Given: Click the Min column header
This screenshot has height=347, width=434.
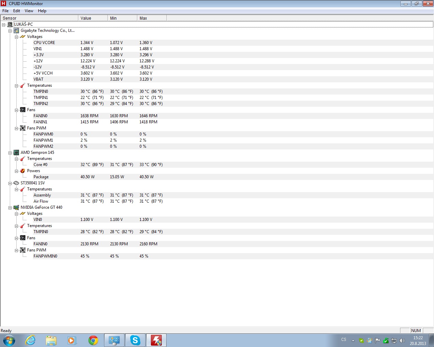Looking at the screenshot, I should pos(122,18).
